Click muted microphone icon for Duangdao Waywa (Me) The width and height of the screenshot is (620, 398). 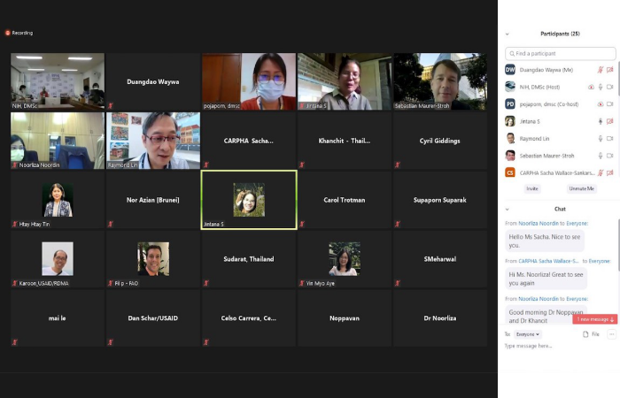(601, 70)
